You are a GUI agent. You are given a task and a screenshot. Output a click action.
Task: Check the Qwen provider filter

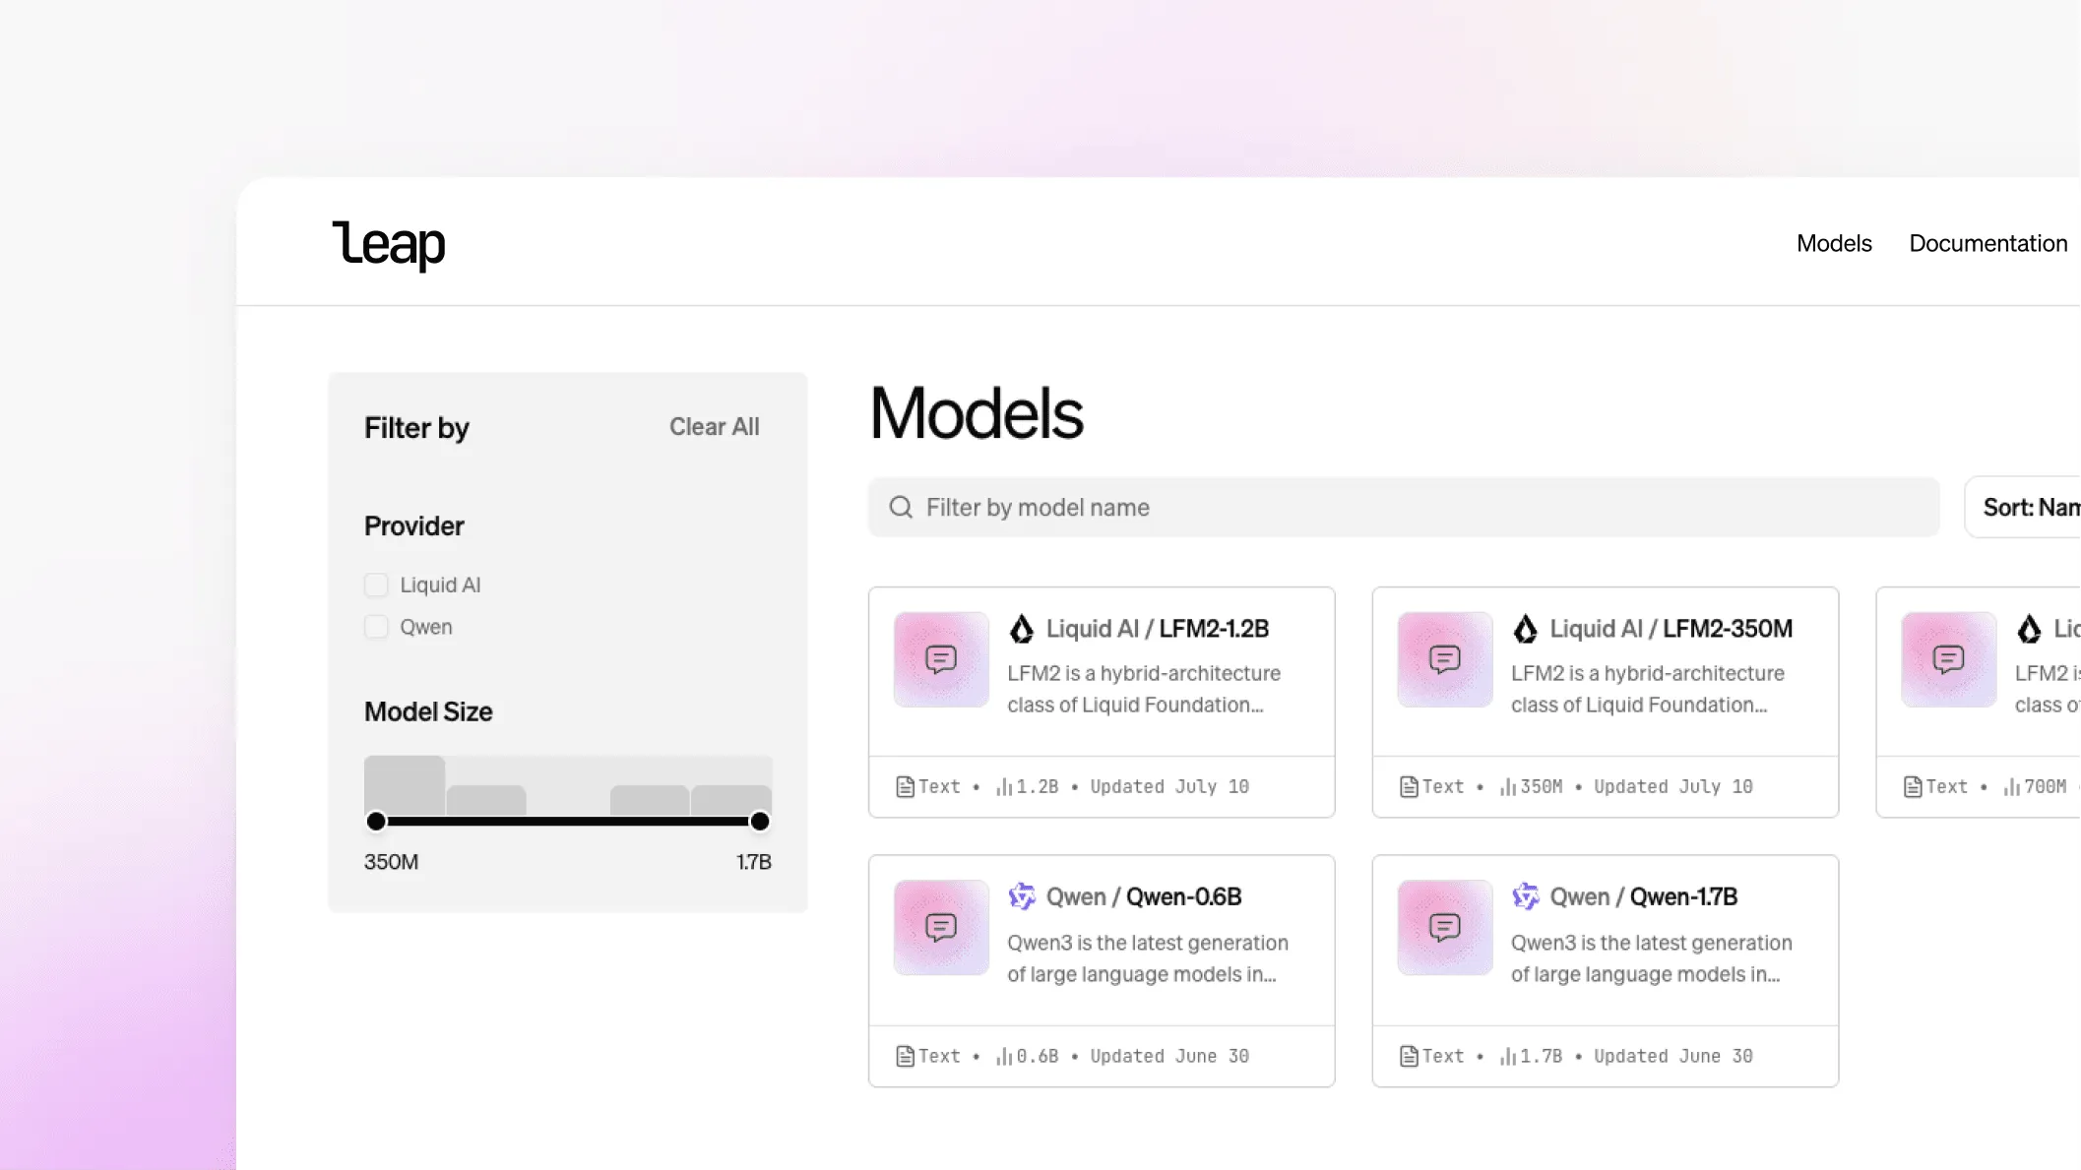click(376, 627)
